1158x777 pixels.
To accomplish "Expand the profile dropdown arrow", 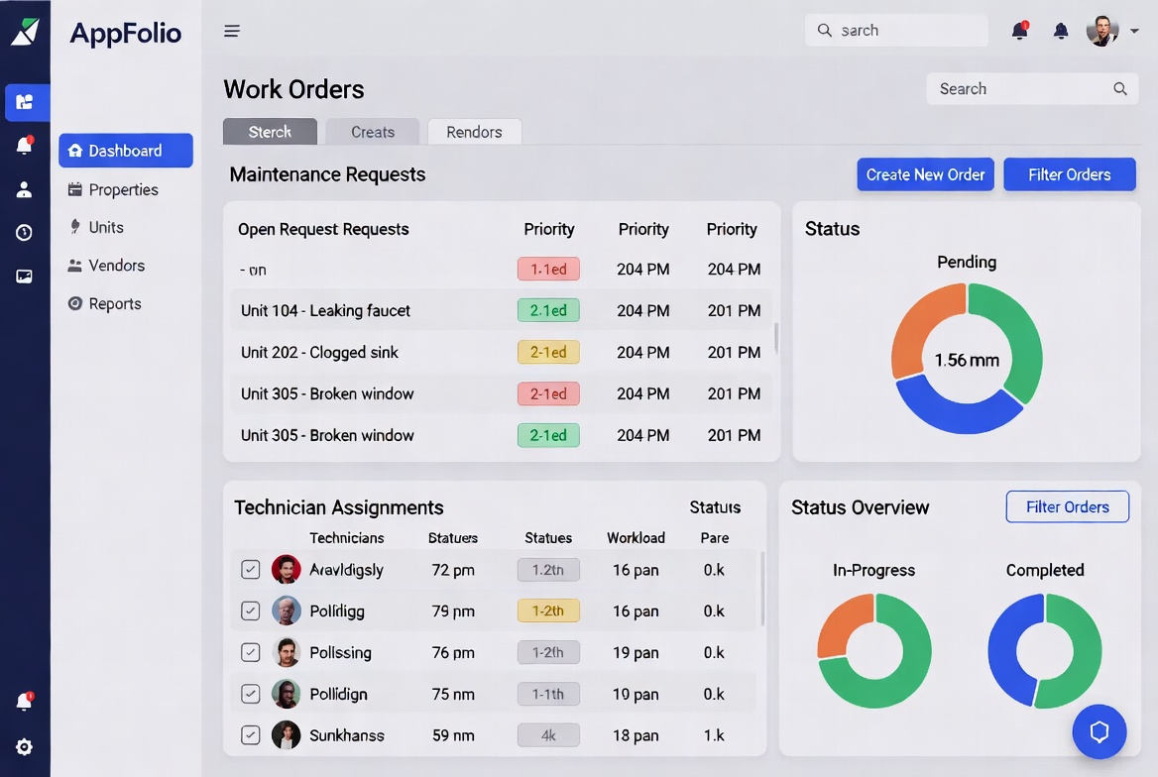I will [x=1134, y=31].
